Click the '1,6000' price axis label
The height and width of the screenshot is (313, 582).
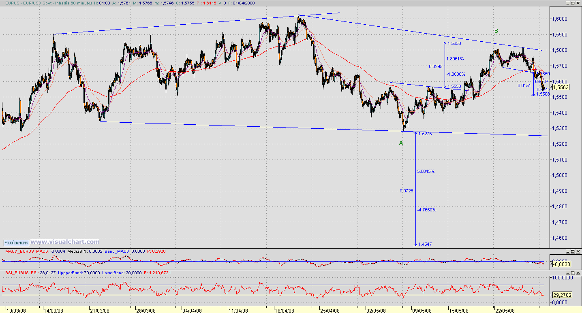(x=560, y=19)
